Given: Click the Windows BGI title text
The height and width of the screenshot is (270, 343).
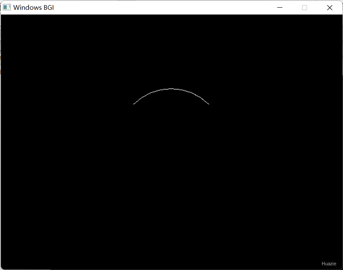Looking at the screenshot, I should click(x=33, y=8).
